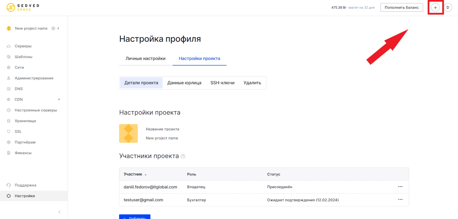Screen dimensions: 458x219
Task: Open the D user avatar menu
Action: (x=448, y=8)
